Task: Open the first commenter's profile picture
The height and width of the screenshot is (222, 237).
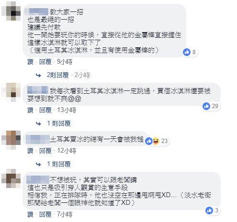Action: [x=11, y=11]
